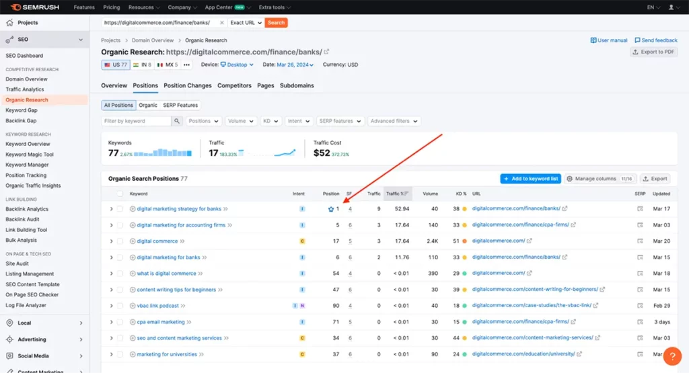Open the three-dots more countries button
This screenshot has height=373, width=689.
pos(187,65)
